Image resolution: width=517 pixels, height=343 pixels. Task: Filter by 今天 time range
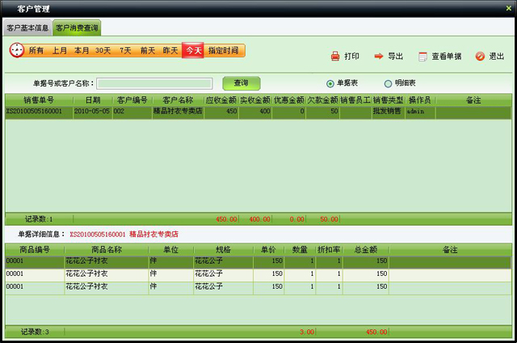[192, 50]
